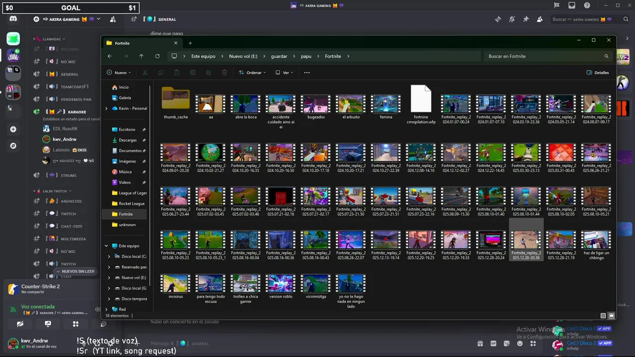Open Videos quick access folder

(125, 182)
